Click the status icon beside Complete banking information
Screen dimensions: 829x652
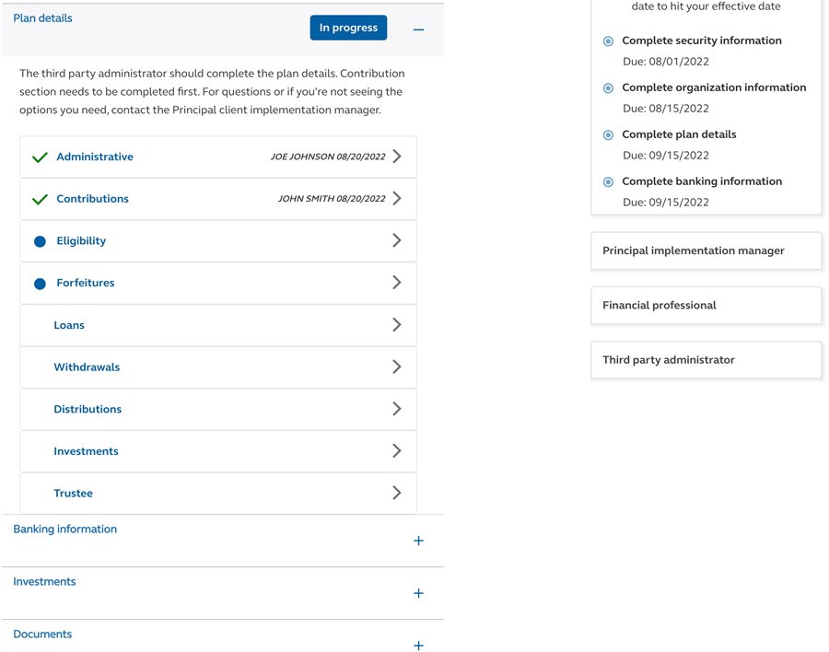(x=606, y=181)
